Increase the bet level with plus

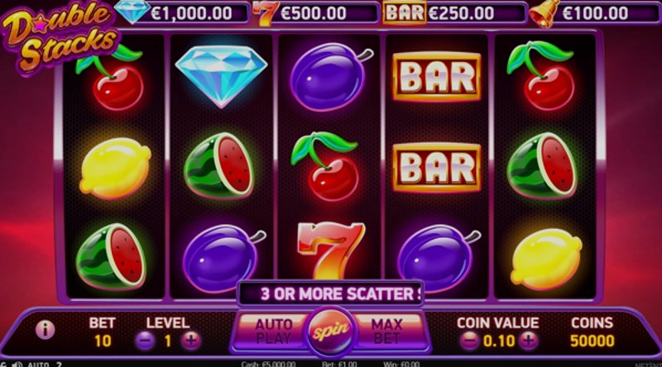tap(191, 340)
